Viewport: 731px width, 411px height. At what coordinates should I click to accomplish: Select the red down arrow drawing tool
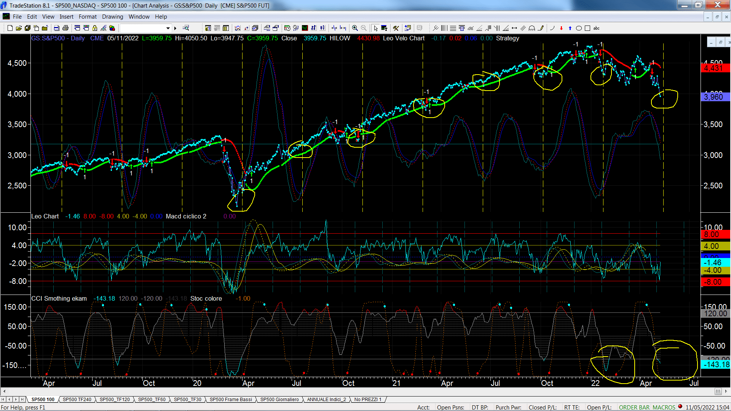point(561,28)
